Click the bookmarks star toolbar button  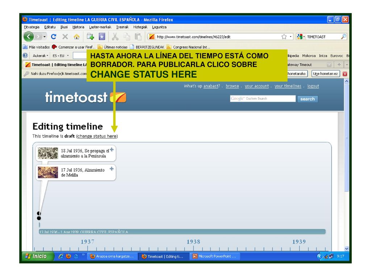(102, 37)
